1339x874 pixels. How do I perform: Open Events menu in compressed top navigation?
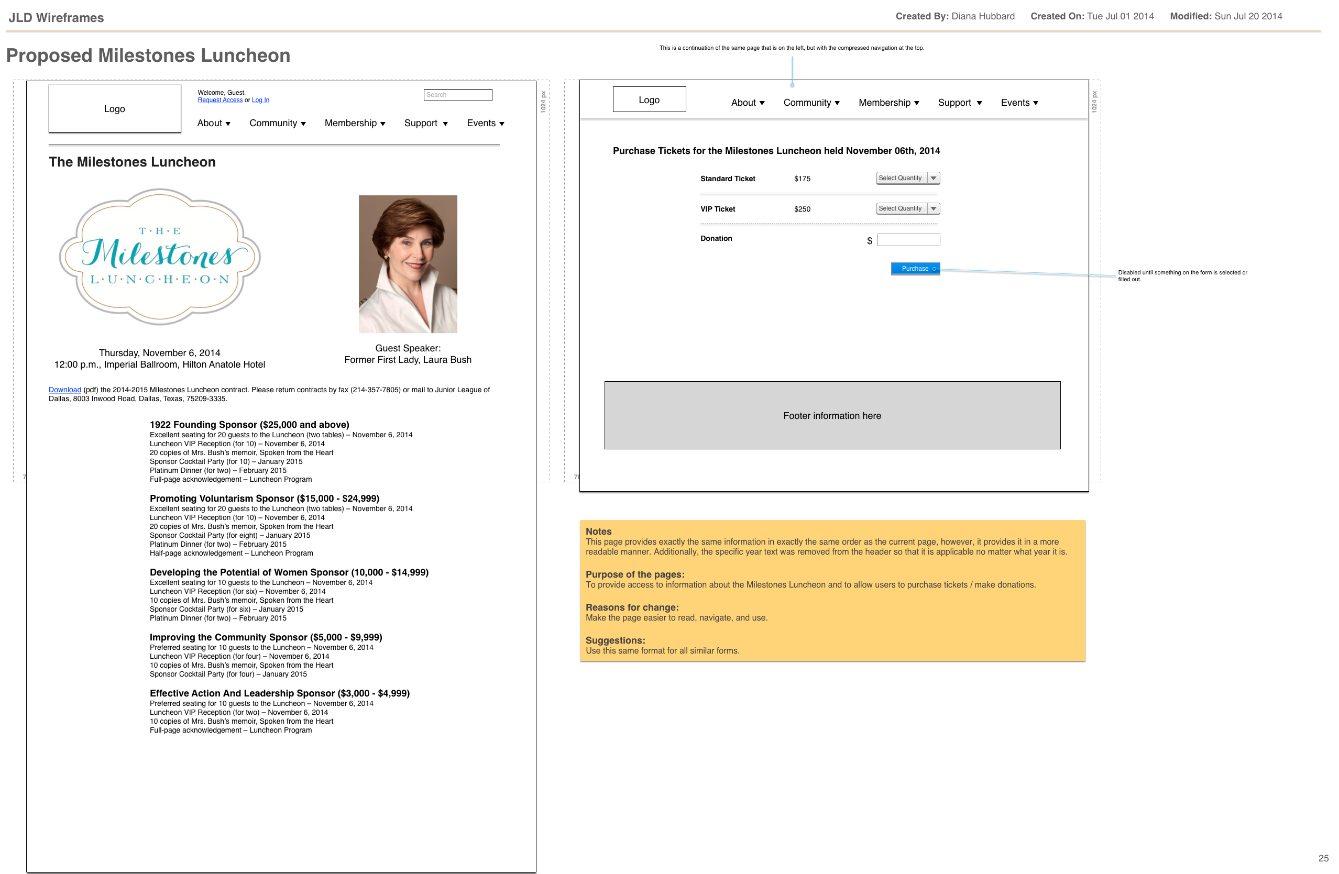pyautogui.click(x=1019, y=102)
